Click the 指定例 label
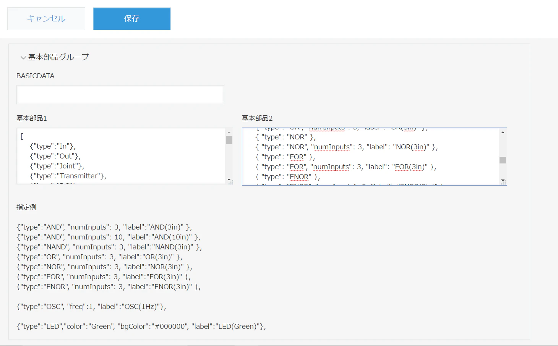This screenshot has height=346, width=558. [x=26, y=207]
